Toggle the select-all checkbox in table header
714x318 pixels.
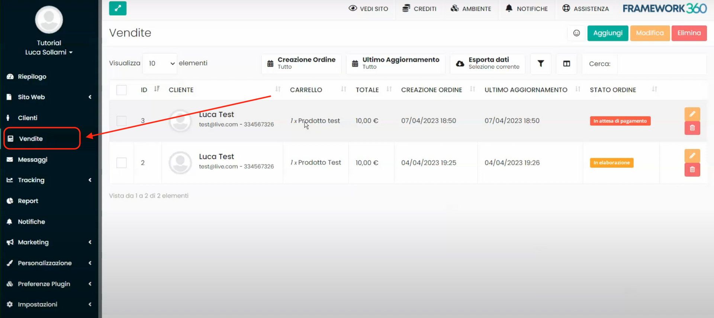click(122, 90)
